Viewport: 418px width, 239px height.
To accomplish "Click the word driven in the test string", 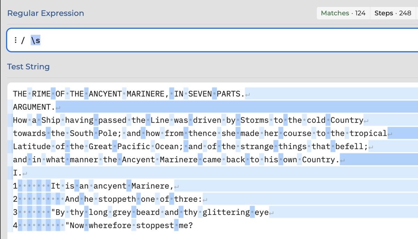I will pos(207,121).
